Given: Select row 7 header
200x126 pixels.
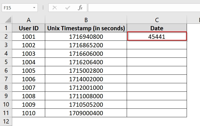Looking at the screenshot, I should coord(6,79).
